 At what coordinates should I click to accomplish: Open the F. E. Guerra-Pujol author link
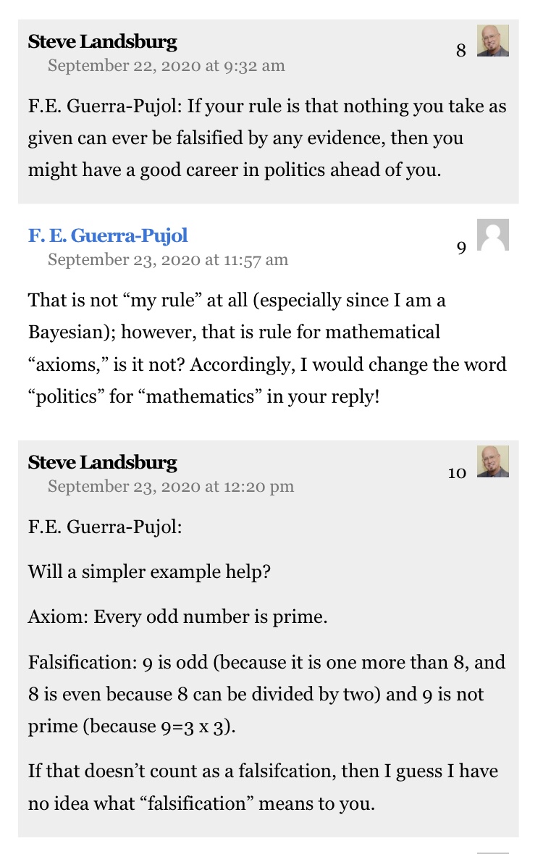tap(108, 235)
